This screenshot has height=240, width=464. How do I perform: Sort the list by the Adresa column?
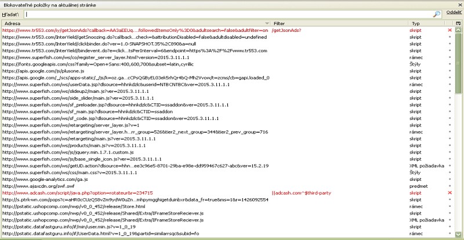(116, 23)
